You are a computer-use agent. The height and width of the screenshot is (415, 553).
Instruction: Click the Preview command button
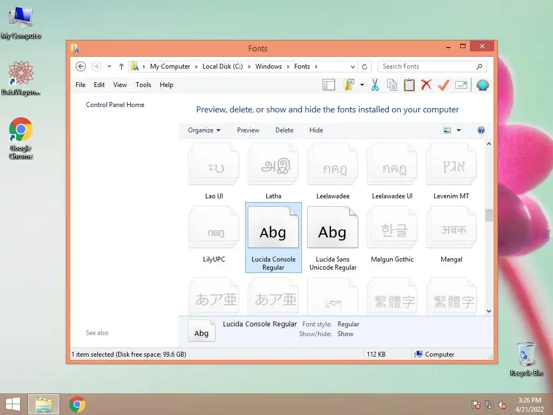coord(248,130)
